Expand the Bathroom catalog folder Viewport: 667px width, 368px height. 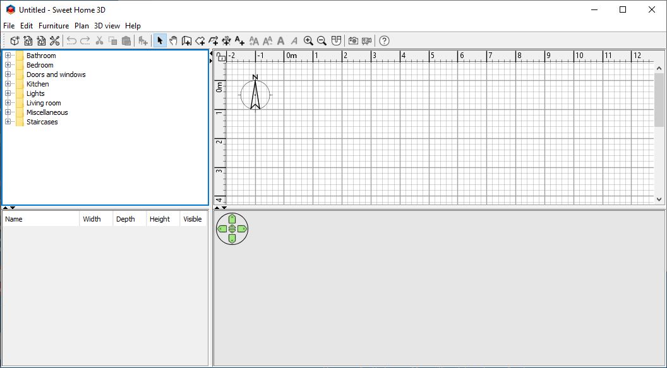coord(8,56)
